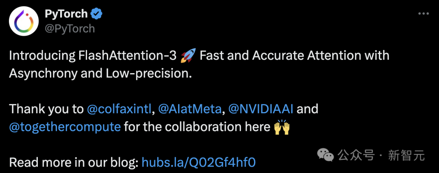Screen dimensions: 439x173
Task: Click the PyTorch flame logo avatar
Action: [x=24, y=21]
